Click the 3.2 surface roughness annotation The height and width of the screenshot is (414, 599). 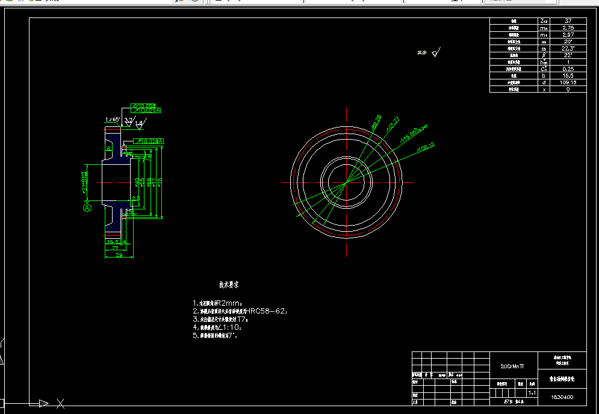[129, 120]
